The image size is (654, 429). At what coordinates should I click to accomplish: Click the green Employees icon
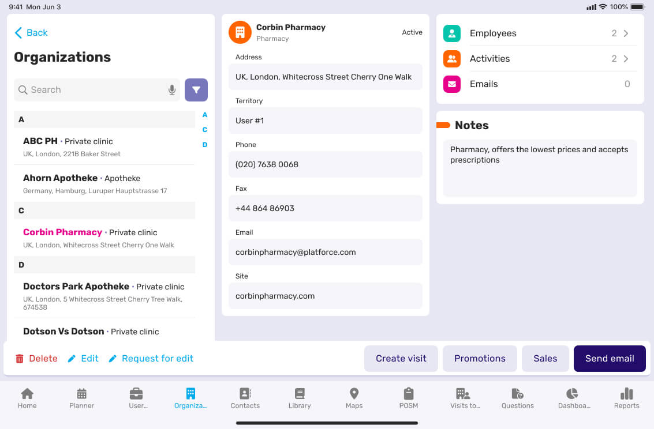[452, 33]
